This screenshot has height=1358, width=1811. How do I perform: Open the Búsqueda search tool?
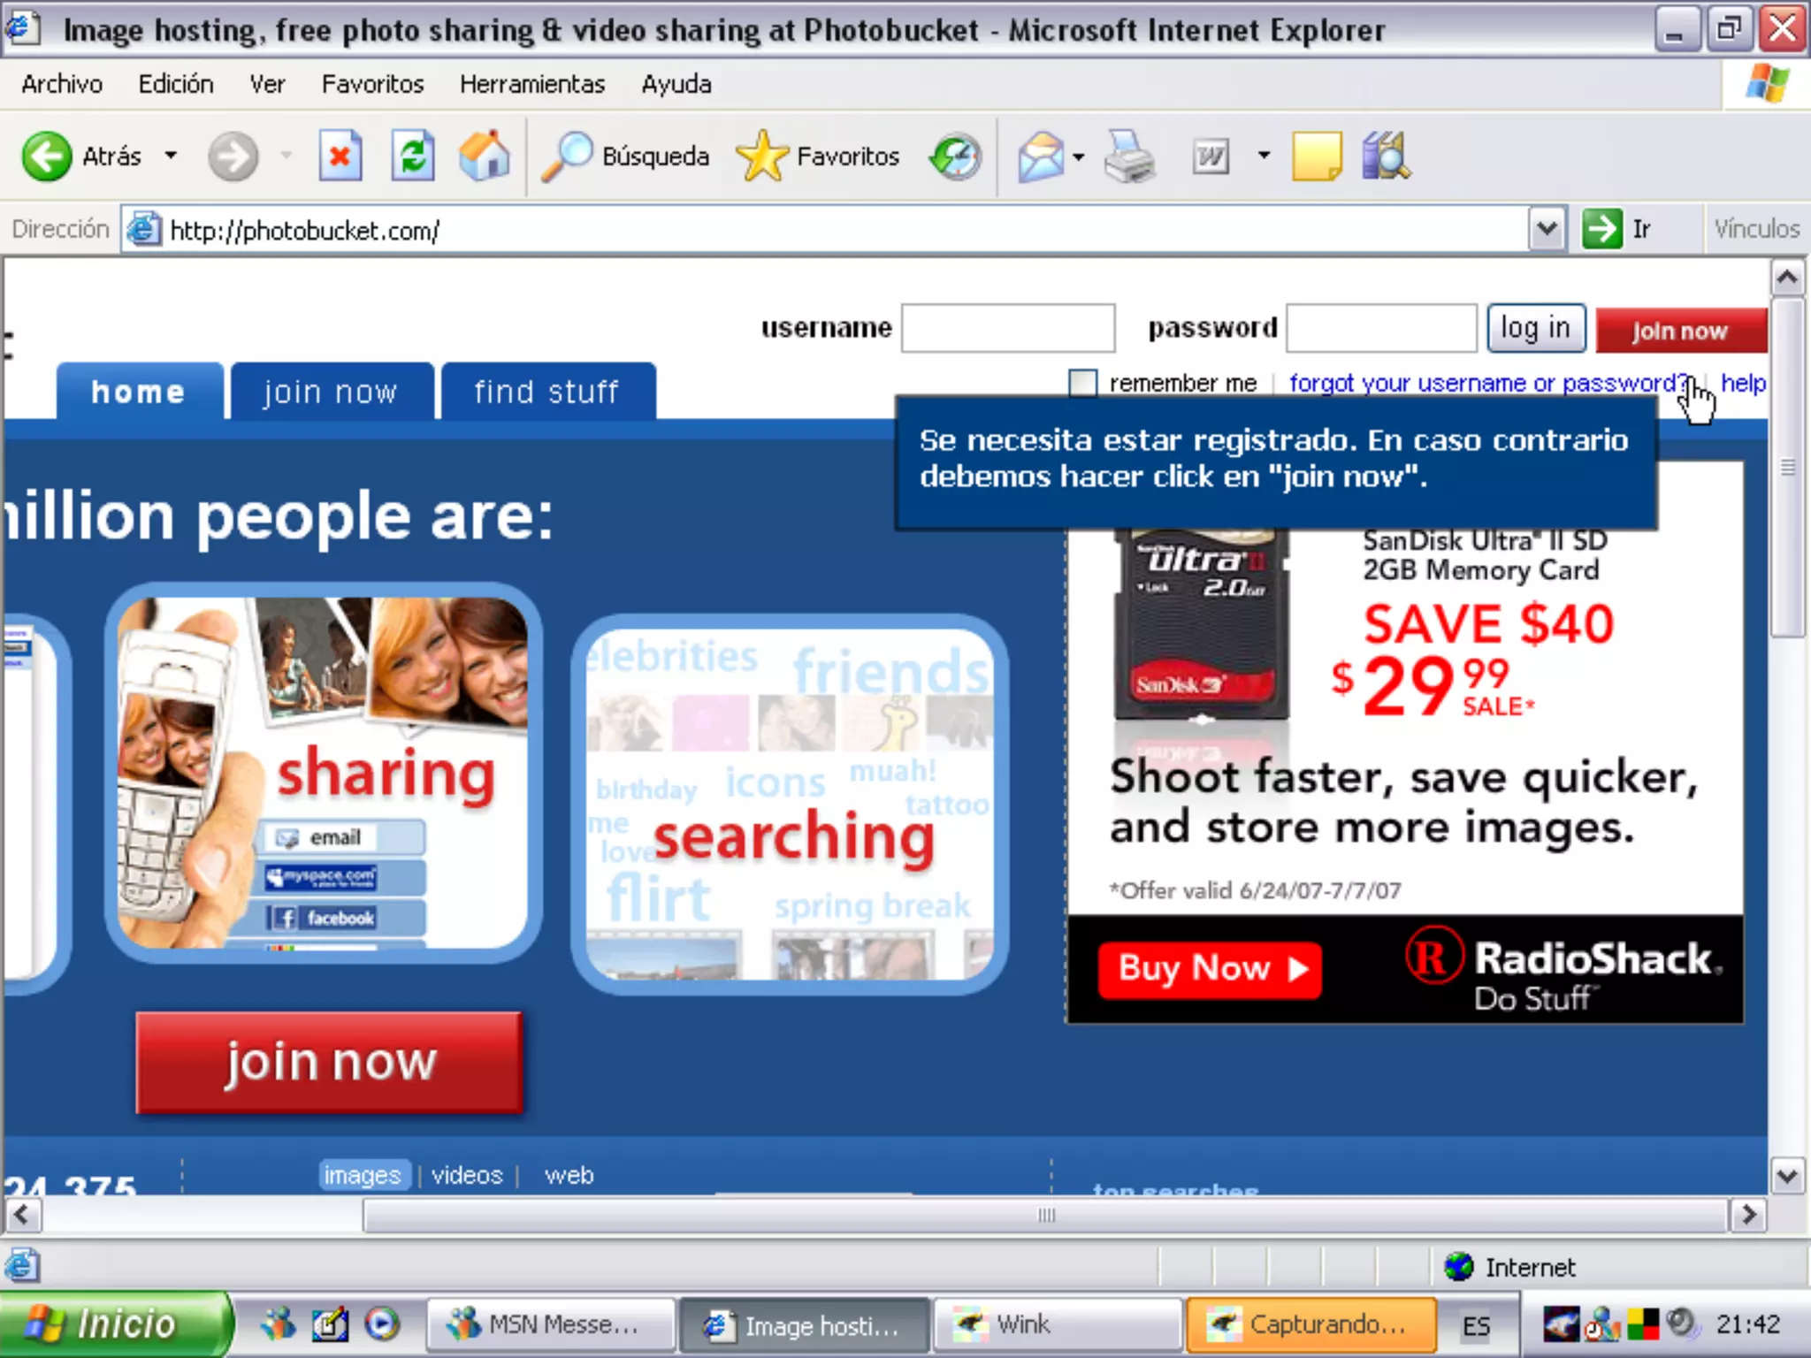pos(626,156)
